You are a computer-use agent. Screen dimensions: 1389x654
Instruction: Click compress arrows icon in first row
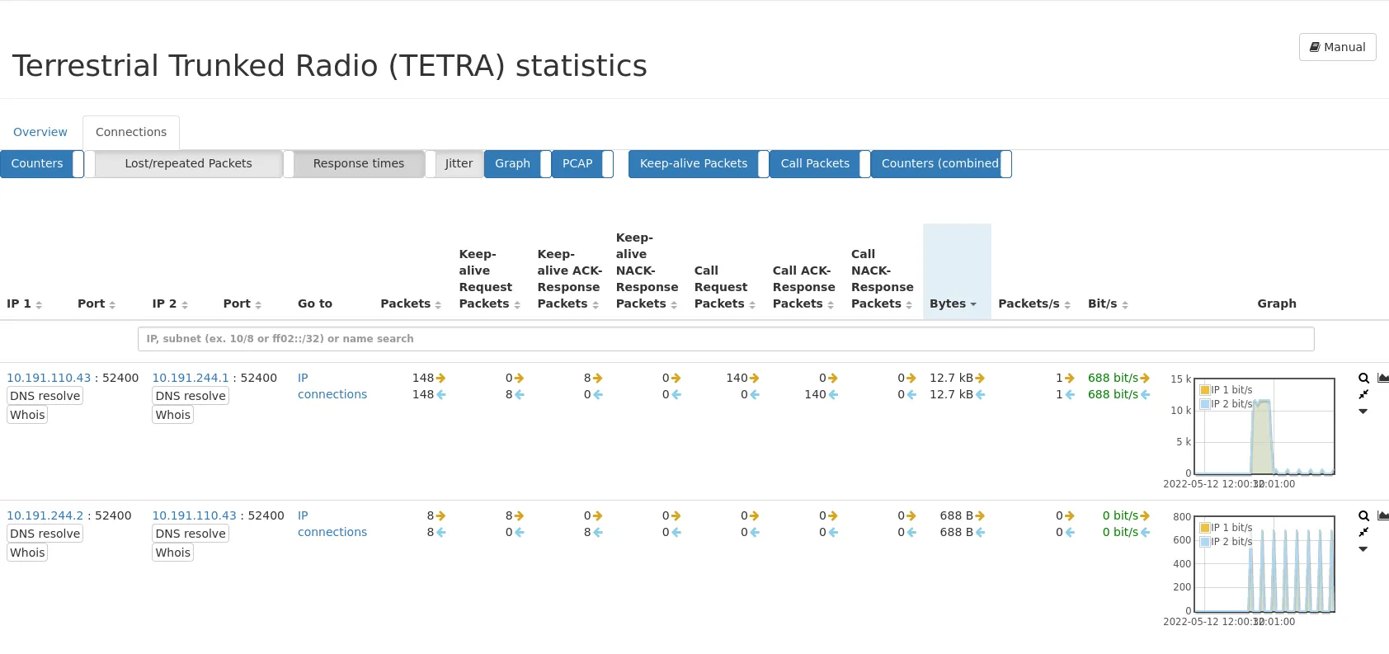tap(1363, 394)
